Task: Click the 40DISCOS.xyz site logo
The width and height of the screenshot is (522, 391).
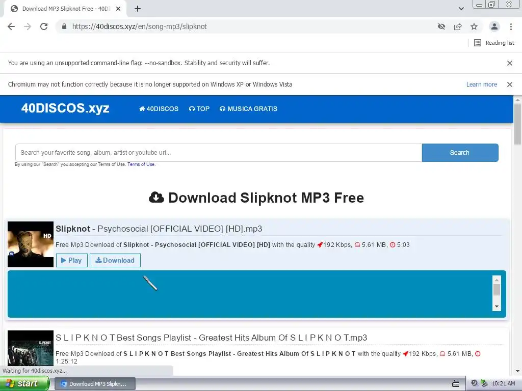Action: coord(65,108)
